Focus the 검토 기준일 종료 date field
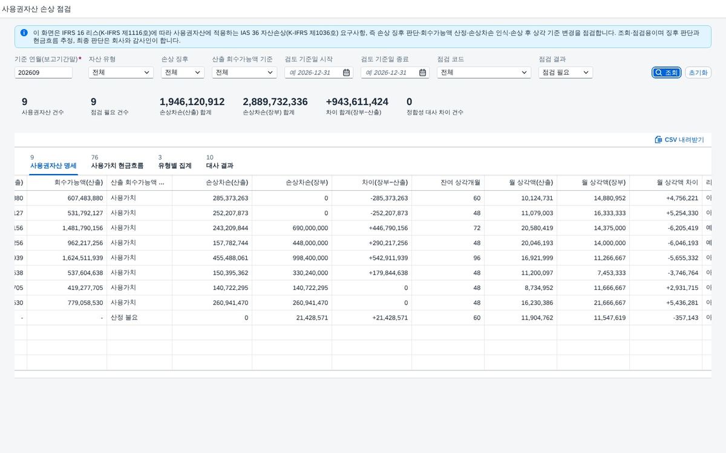 [x=395, y=72]
